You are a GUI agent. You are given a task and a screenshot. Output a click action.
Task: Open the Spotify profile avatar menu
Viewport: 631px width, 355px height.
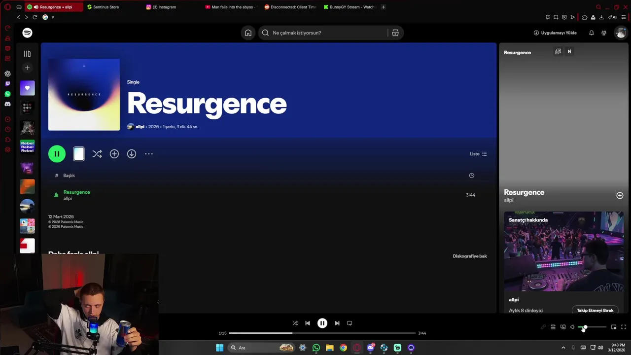tap(620, 33)
